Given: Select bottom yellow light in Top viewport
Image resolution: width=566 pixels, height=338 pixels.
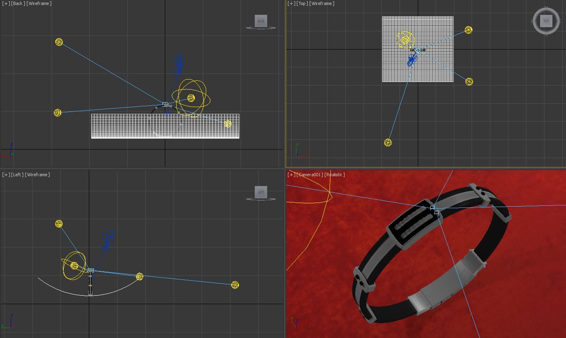Looking at the screenshot, I should 388,143.
